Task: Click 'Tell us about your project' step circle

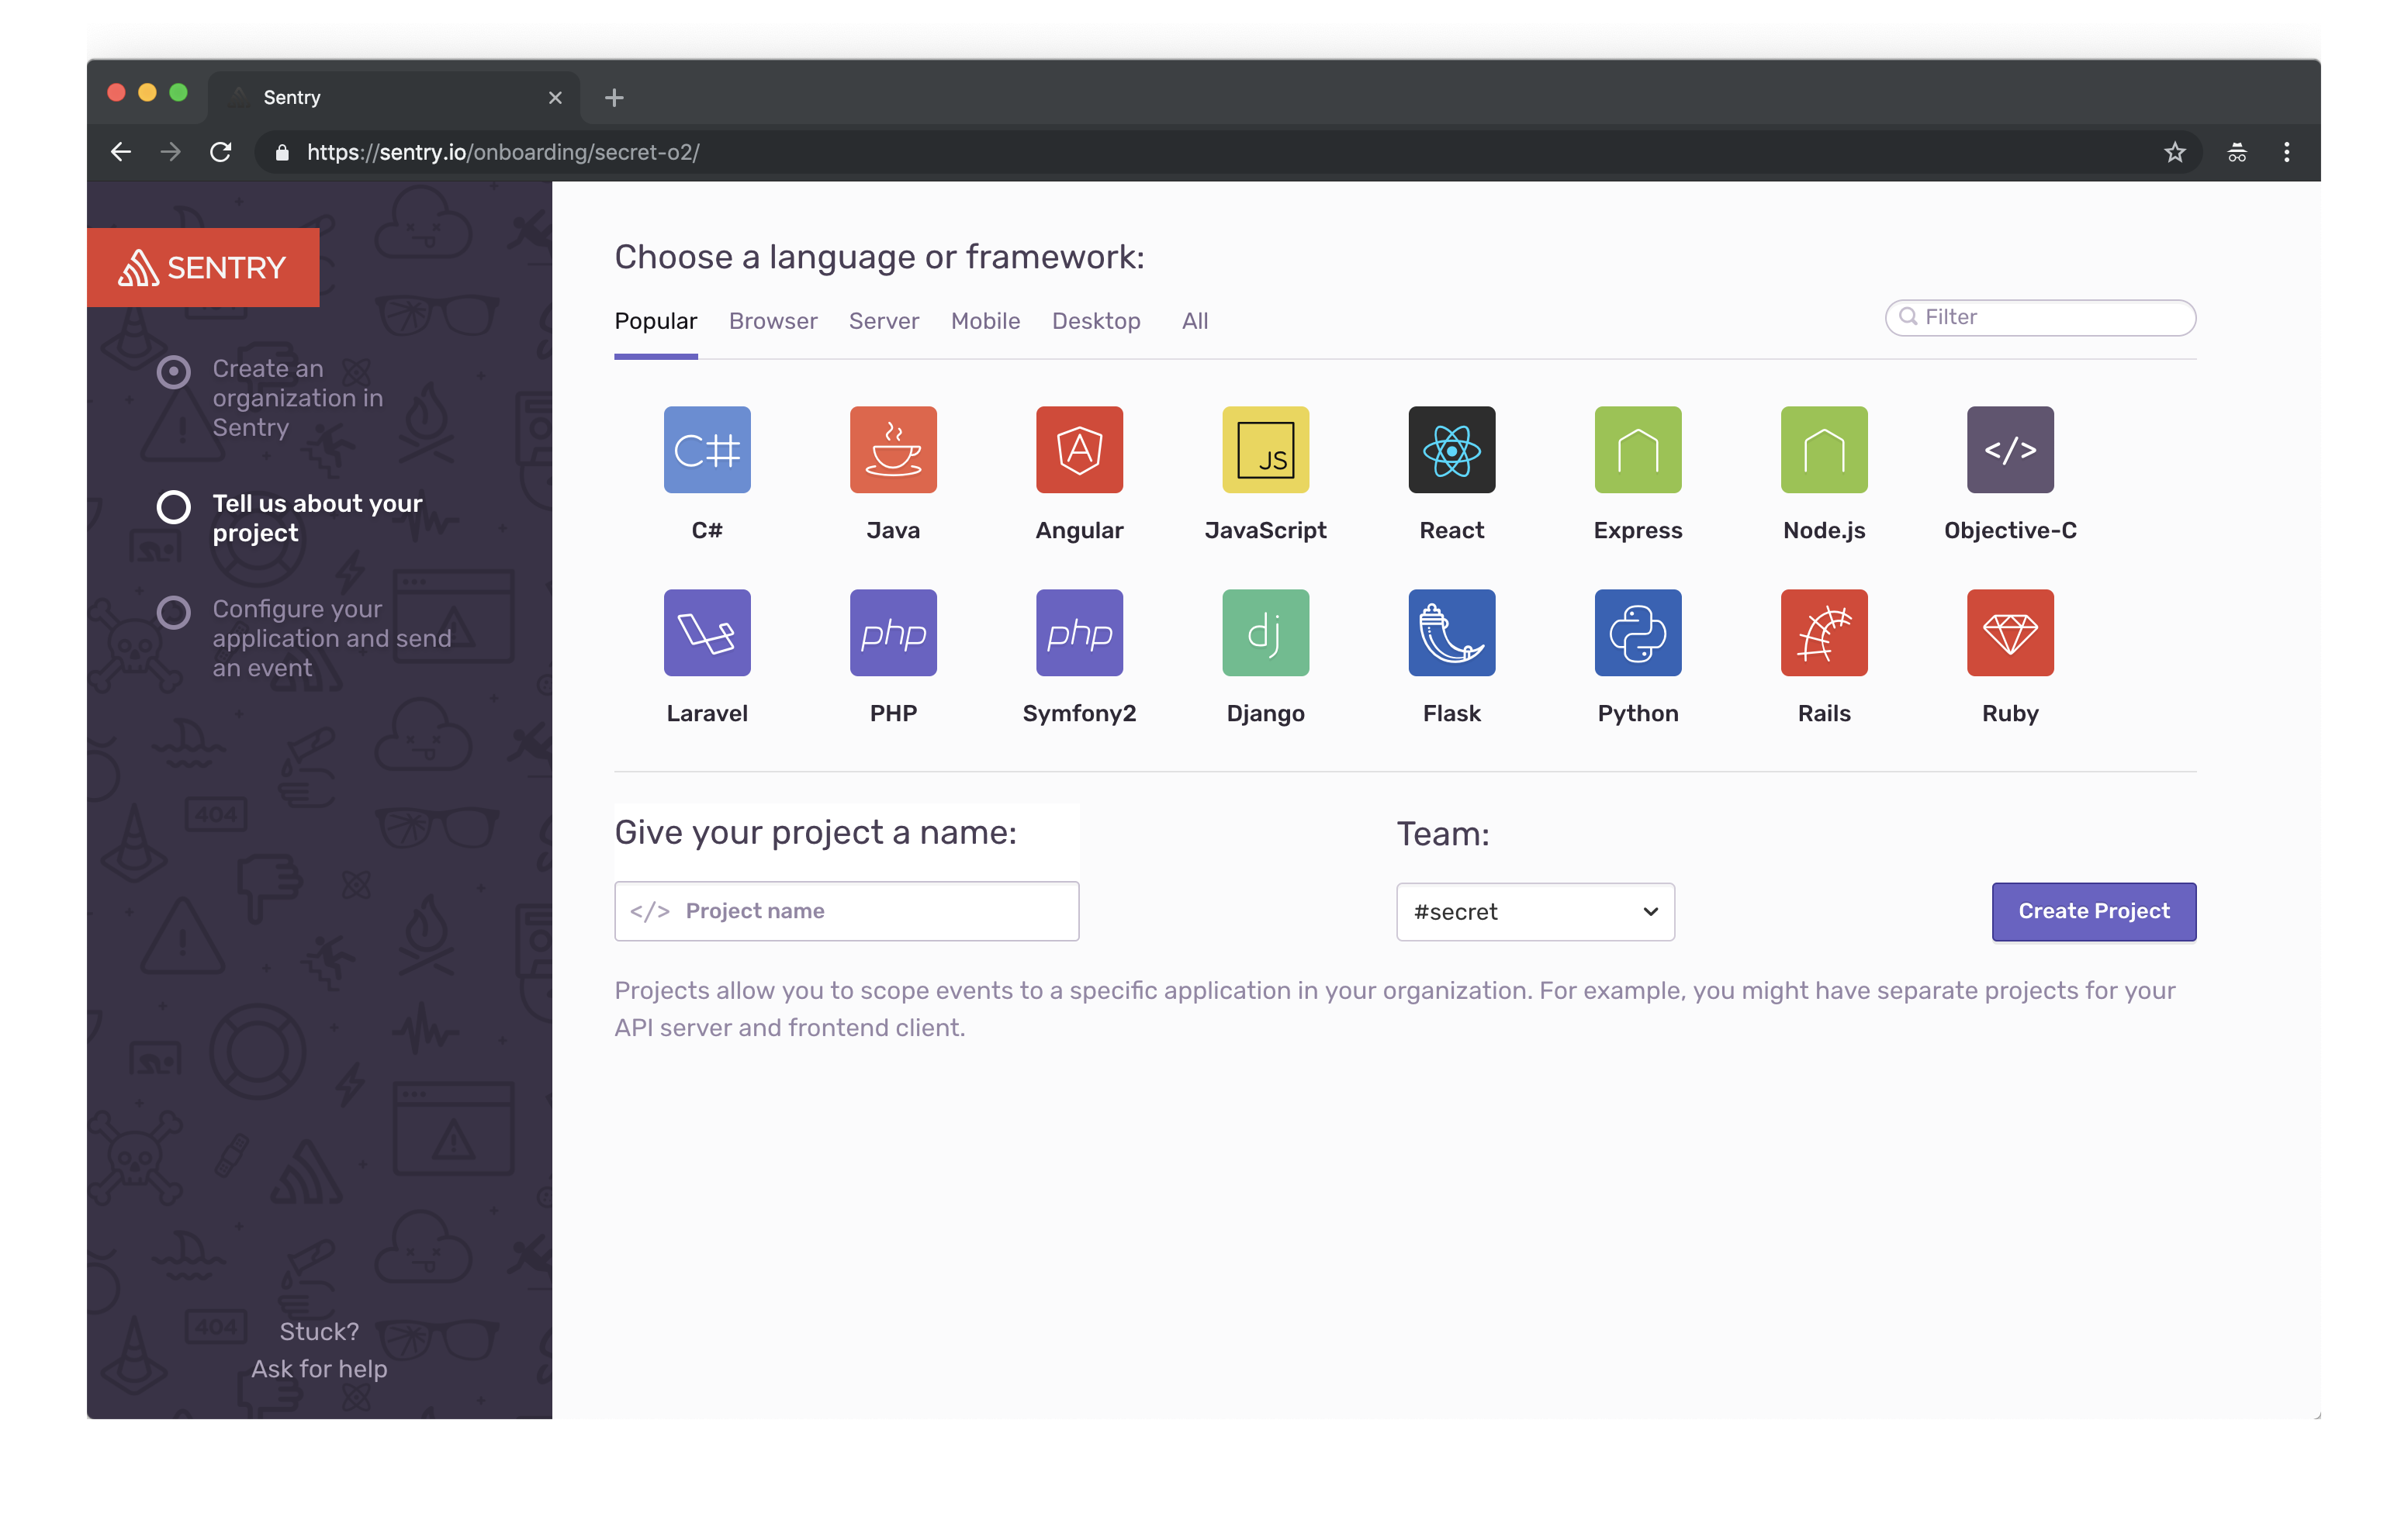Action: tap(174, 507)
